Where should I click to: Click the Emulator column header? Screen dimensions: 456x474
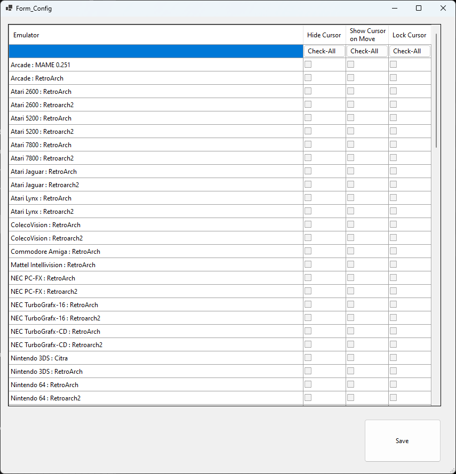pos(156,35)
